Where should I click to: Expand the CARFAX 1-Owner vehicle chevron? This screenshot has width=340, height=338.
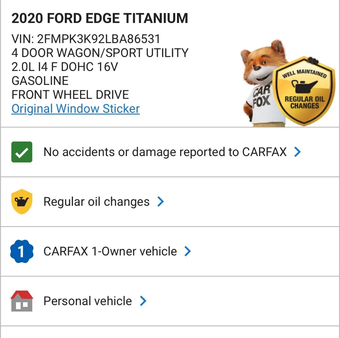188,251
